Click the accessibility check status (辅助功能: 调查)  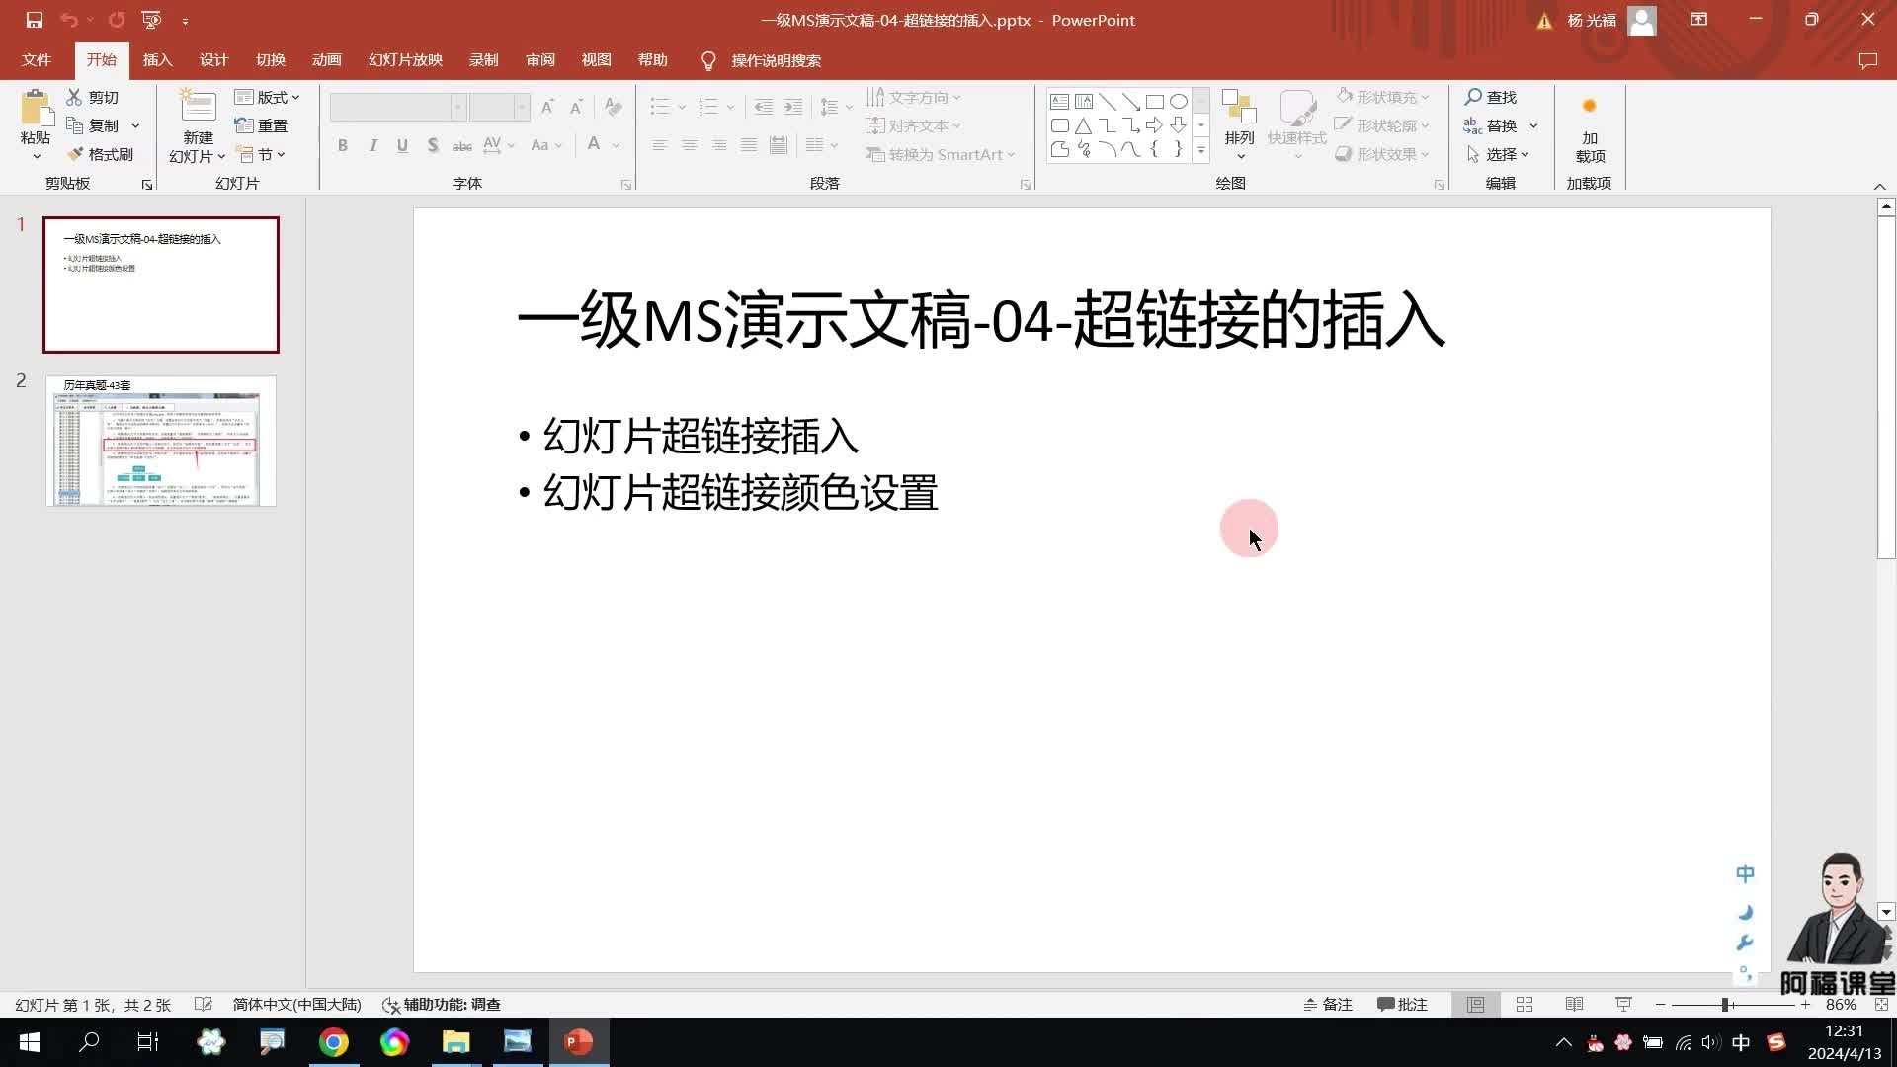[x=441, y=1004]
